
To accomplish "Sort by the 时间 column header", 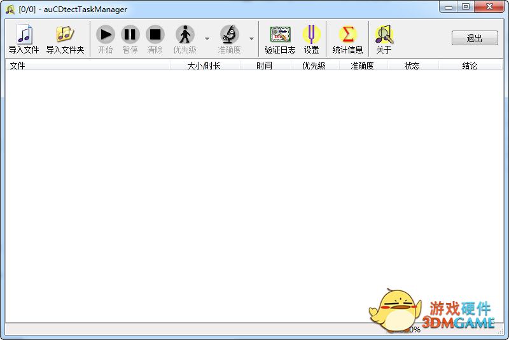I will (x=265, y=66).
